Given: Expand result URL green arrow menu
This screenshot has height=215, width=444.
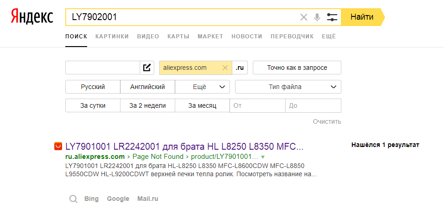Looking at the screenshot, I should coord(262,157).
